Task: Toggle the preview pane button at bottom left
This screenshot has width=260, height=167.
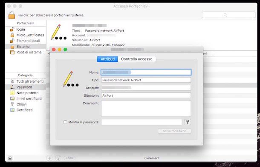Action: point(10,158)
